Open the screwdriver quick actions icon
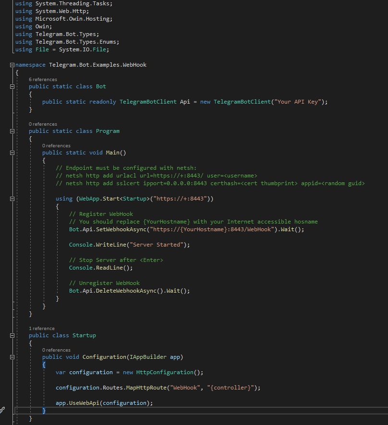Viewport: 388px width, 425px height. (2, 410)
